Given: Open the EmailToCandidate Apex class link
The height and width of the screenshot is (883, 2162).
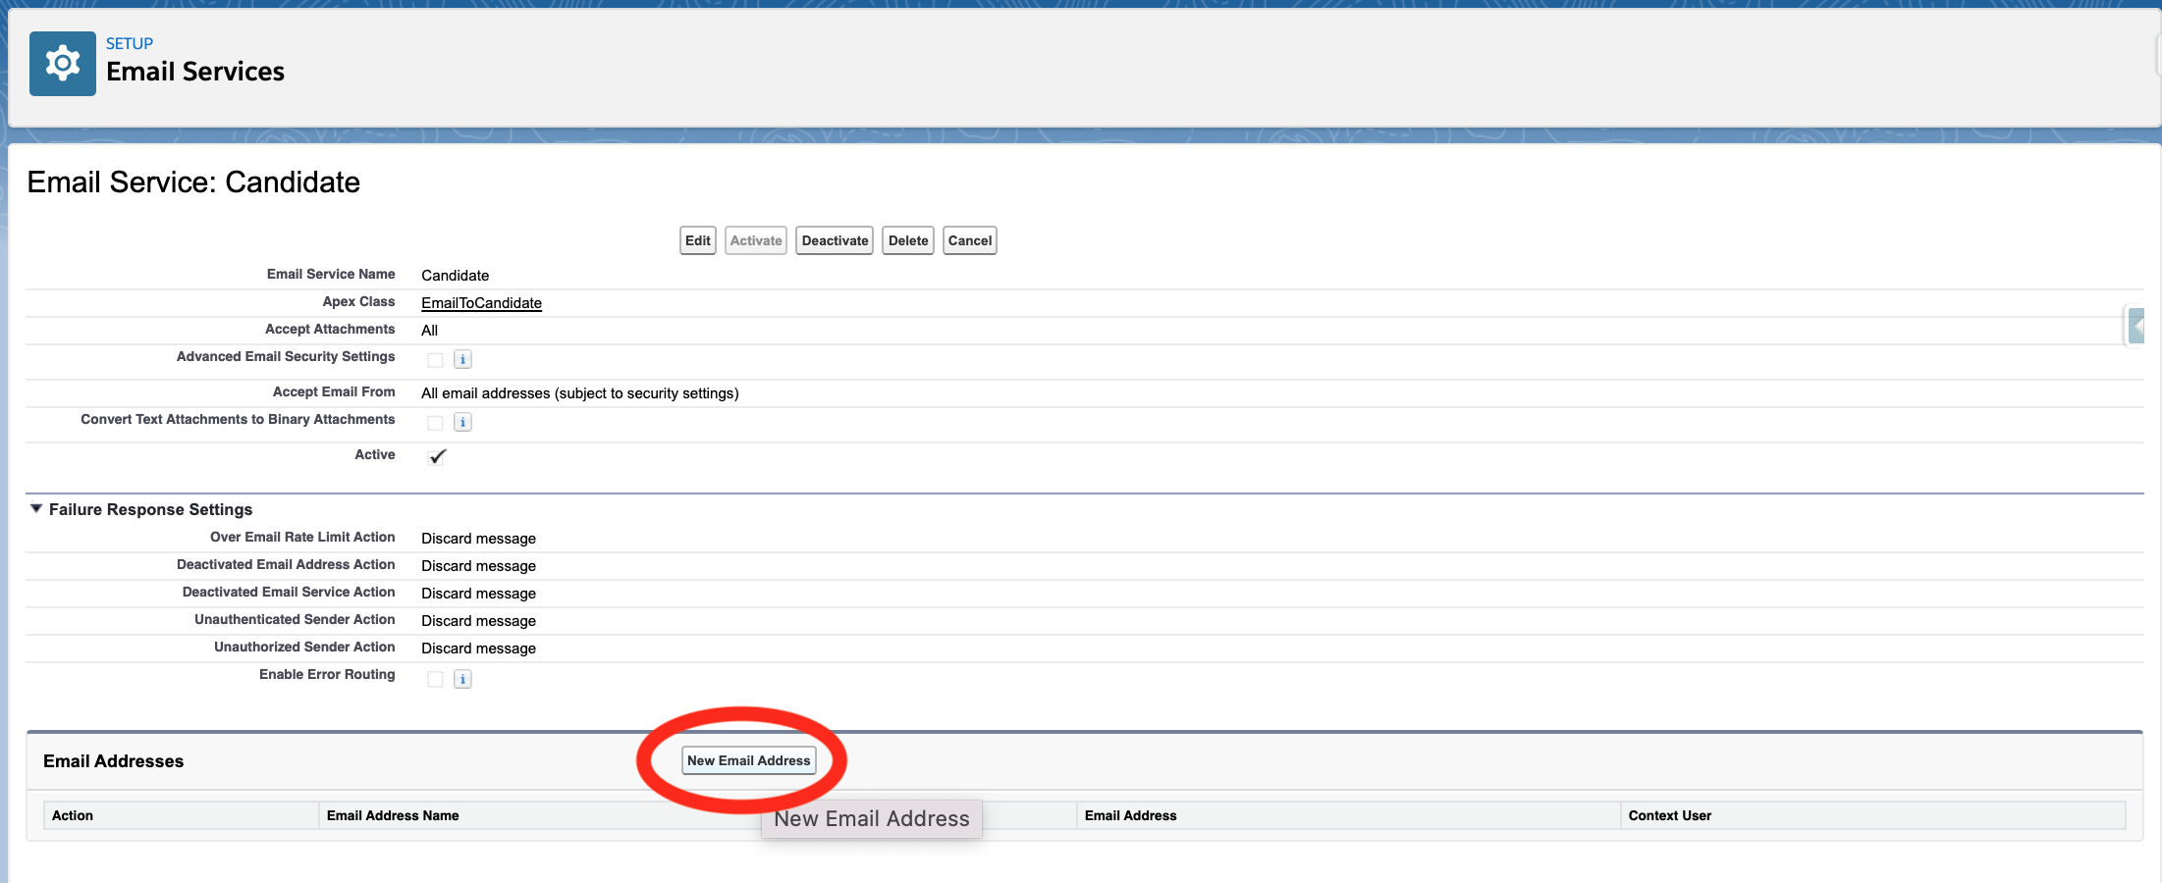Looking at the screenshot, I should 481,303.
